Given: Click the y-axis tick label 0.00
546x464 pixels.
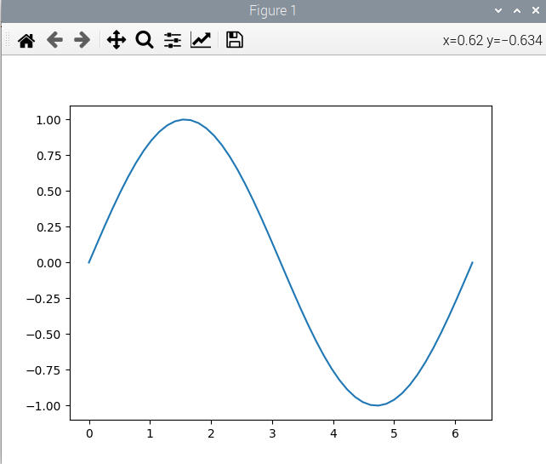Looking at the screenshot, I should click(48, 263).
